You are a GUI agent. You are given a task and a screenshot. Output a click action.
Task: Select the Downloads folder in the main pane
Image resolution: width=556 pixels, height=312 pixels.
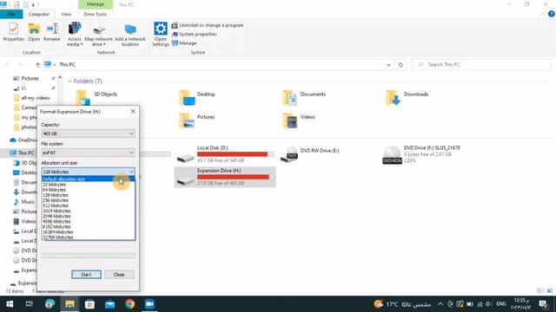pyautogui.click(x=407, y=98)
